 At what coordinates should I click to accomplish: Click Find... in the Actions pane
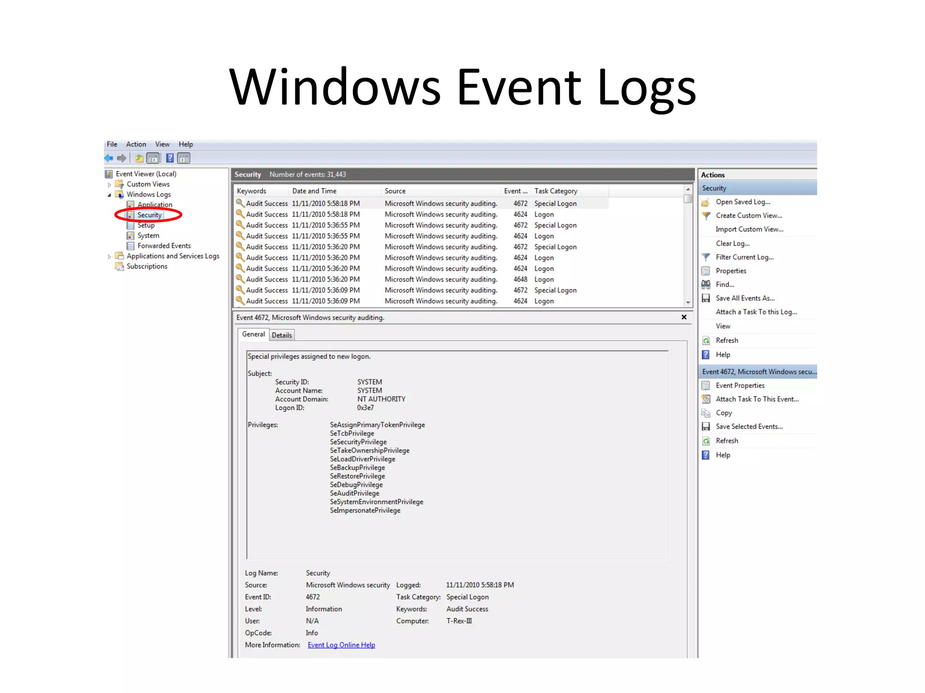pos(725,285)
